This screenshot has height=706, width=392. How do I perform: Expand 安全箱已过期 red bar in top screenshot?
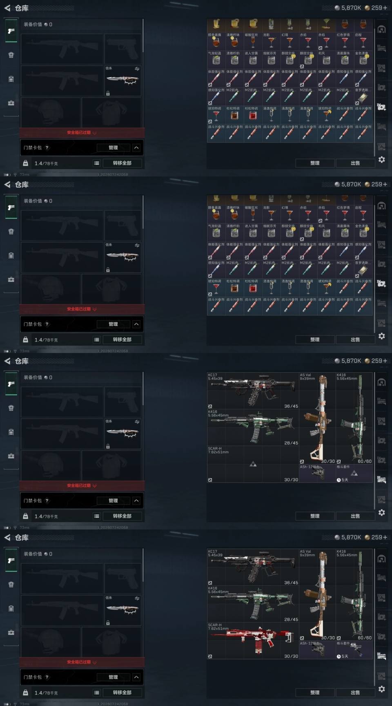[82, 132]
